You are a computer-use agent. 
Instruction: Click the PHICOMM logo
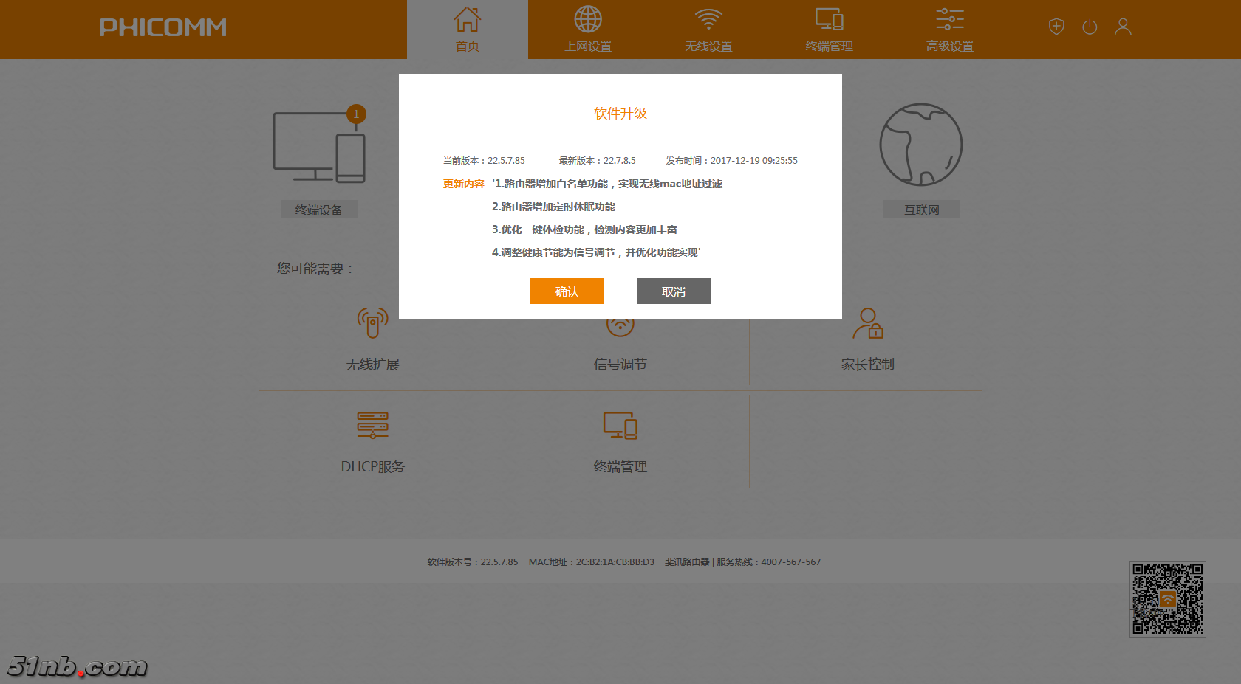tap(163, 28)
